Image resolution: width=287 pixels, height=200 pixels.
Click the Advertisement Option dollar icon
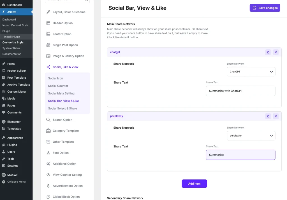pos(48,186)
